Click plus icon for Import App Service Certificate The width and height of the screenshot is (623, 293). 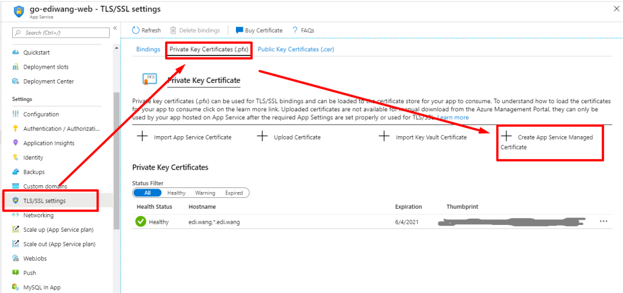[x=142, y=137]
